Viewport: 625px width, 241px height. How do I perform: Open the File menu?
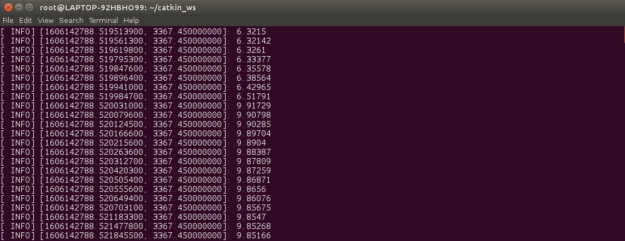coord(8,20)
